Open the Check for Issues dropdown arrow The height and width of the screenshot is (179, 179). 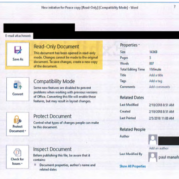(x=22, y=163)
